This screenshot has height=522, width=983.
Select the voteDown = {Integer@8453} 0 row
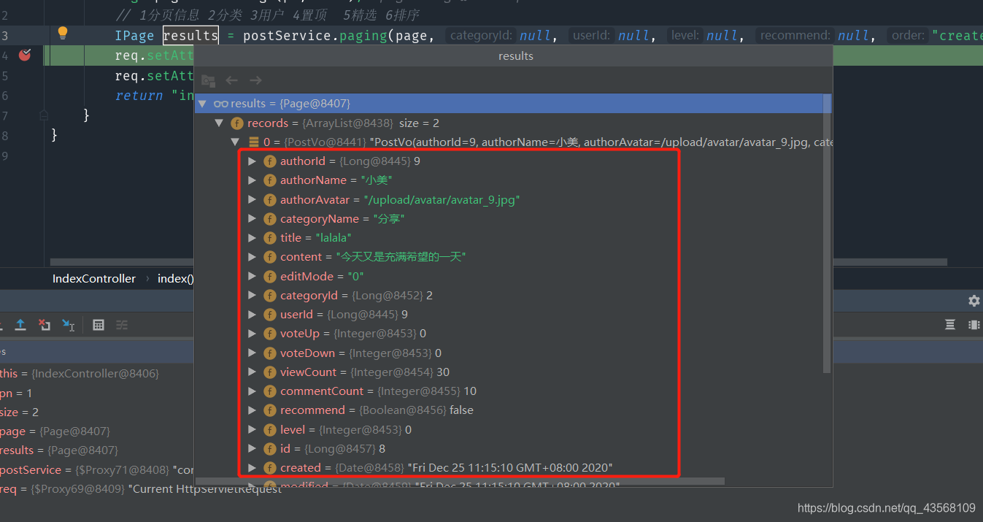click(x=509, y=353)
